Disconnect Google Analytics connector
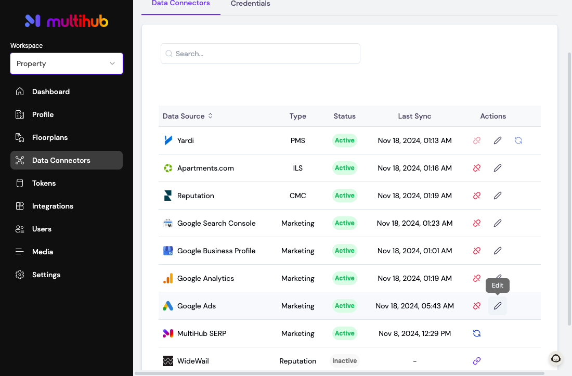Screen dimensions: 572x376 pyautogui.click(x=476, y=278)
